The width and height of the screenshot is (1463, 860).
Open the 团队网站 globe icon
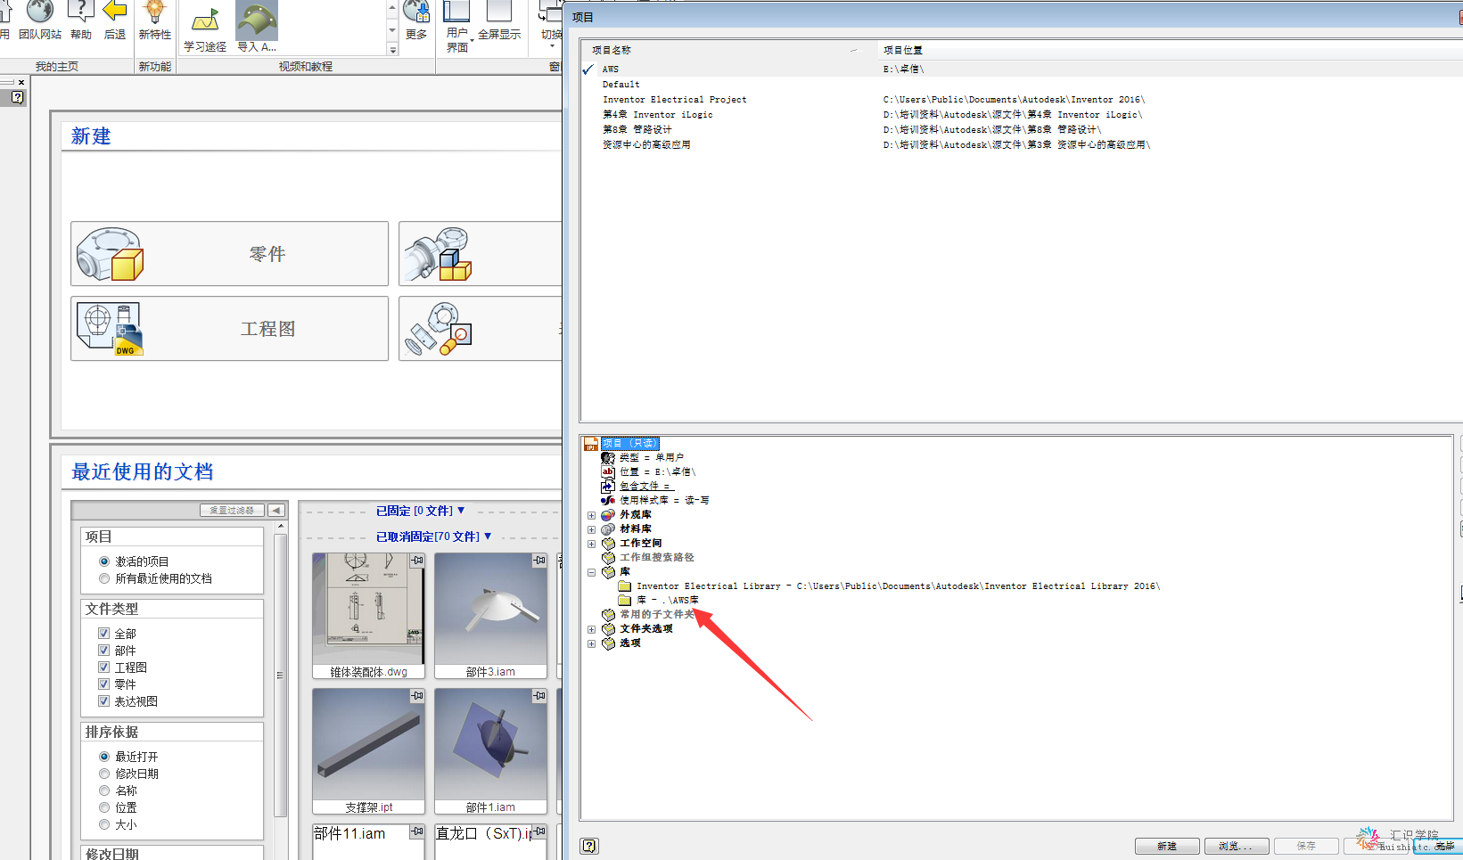39,12
